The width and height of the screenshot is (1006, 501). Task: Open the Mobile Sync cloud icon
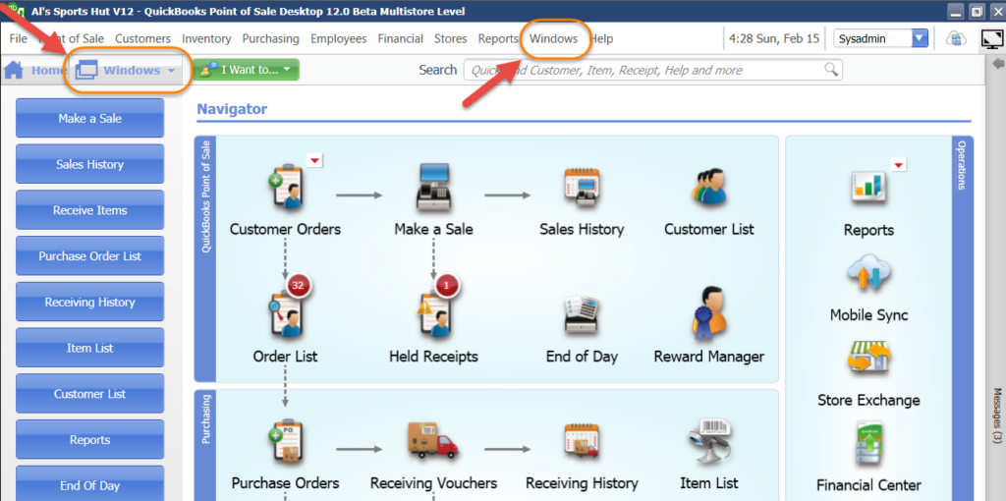pos(868,273)
